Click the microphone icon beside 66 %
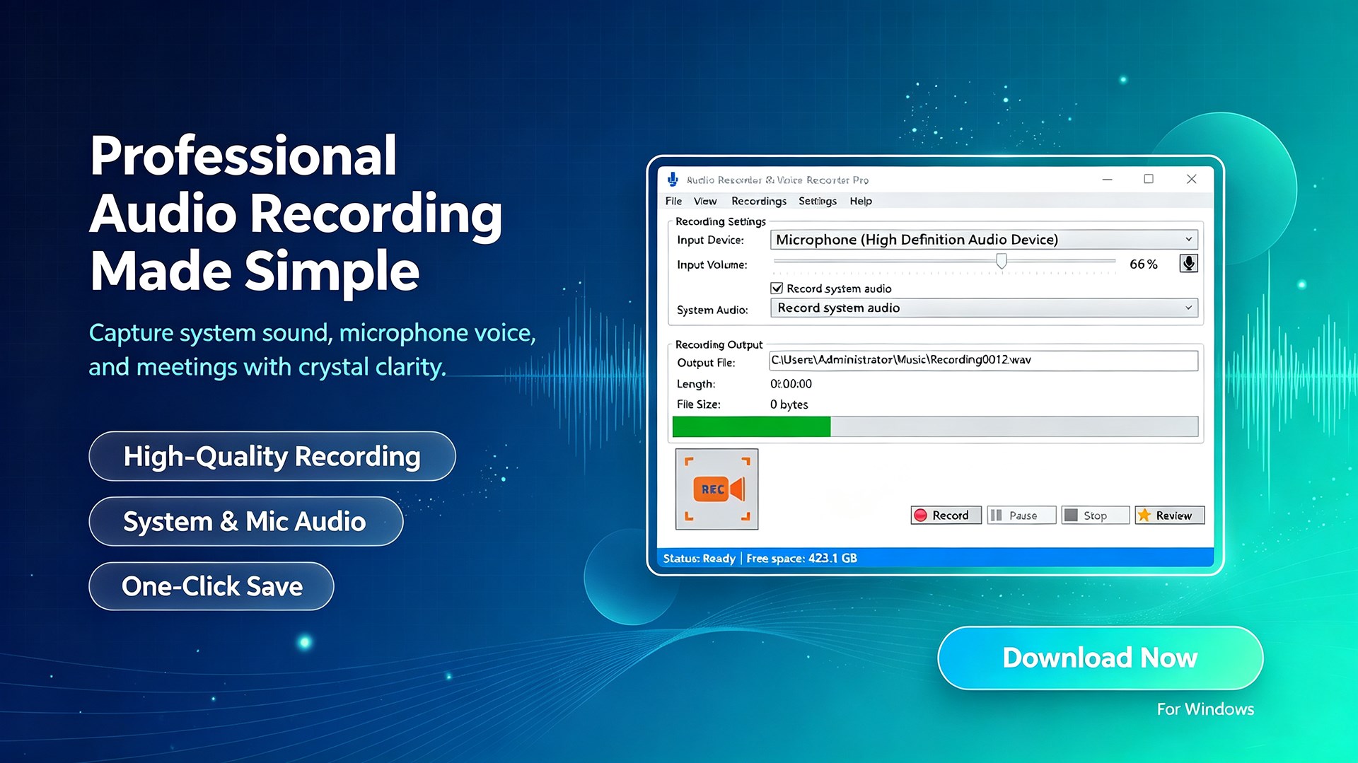 click(1188, 264)
